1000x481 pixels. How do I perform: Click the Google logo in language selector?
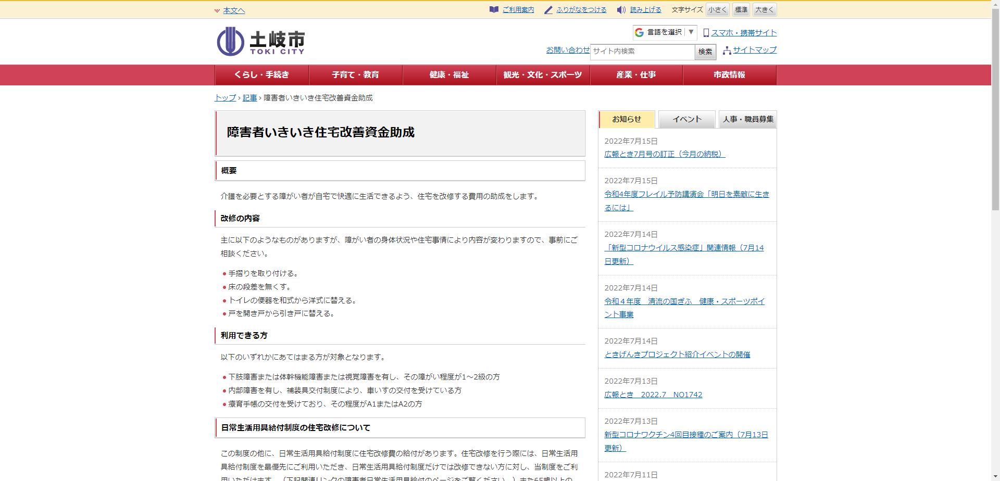[x=639, y=32]
